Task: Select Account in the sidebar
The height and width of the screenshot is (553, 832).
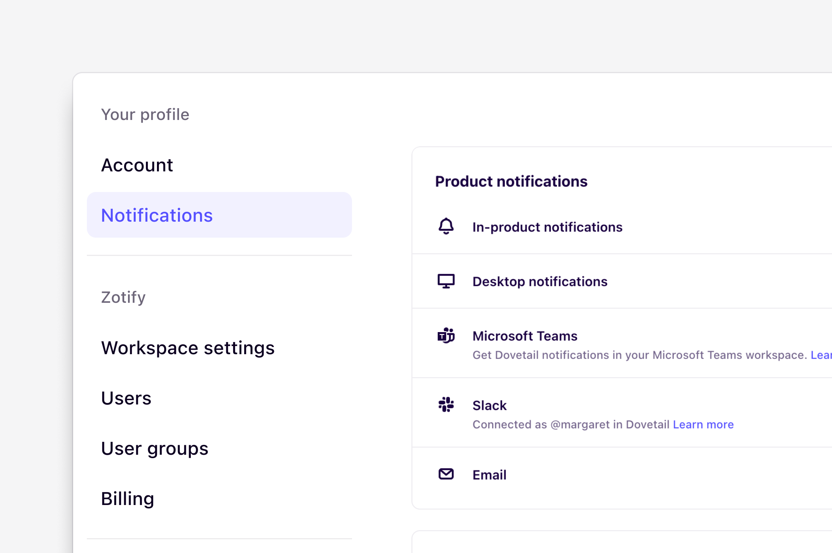Action: pyautogui.click(x=137, y=165)
